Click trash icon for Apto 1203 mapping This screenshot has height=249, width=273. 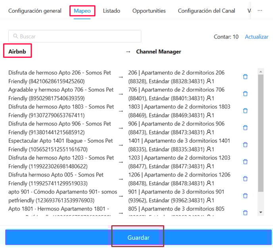[245, 162]
